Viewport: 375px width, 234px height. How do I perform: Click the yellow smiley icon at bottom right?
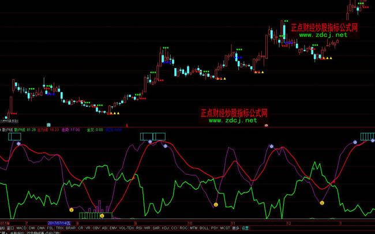(322, 202)
